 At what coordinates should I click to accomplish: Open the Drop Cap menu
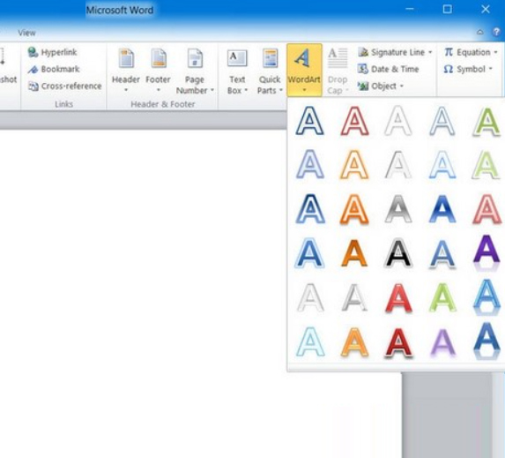(x=338, y=71)
